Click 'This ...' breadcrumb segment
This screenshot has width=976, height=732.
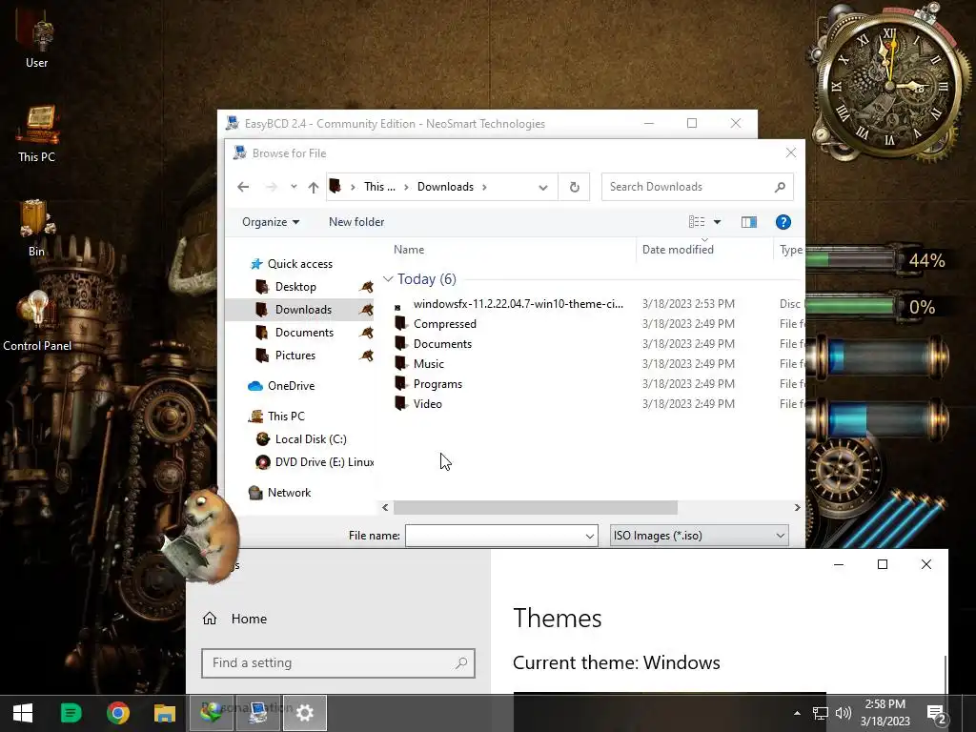pos(379,187)
